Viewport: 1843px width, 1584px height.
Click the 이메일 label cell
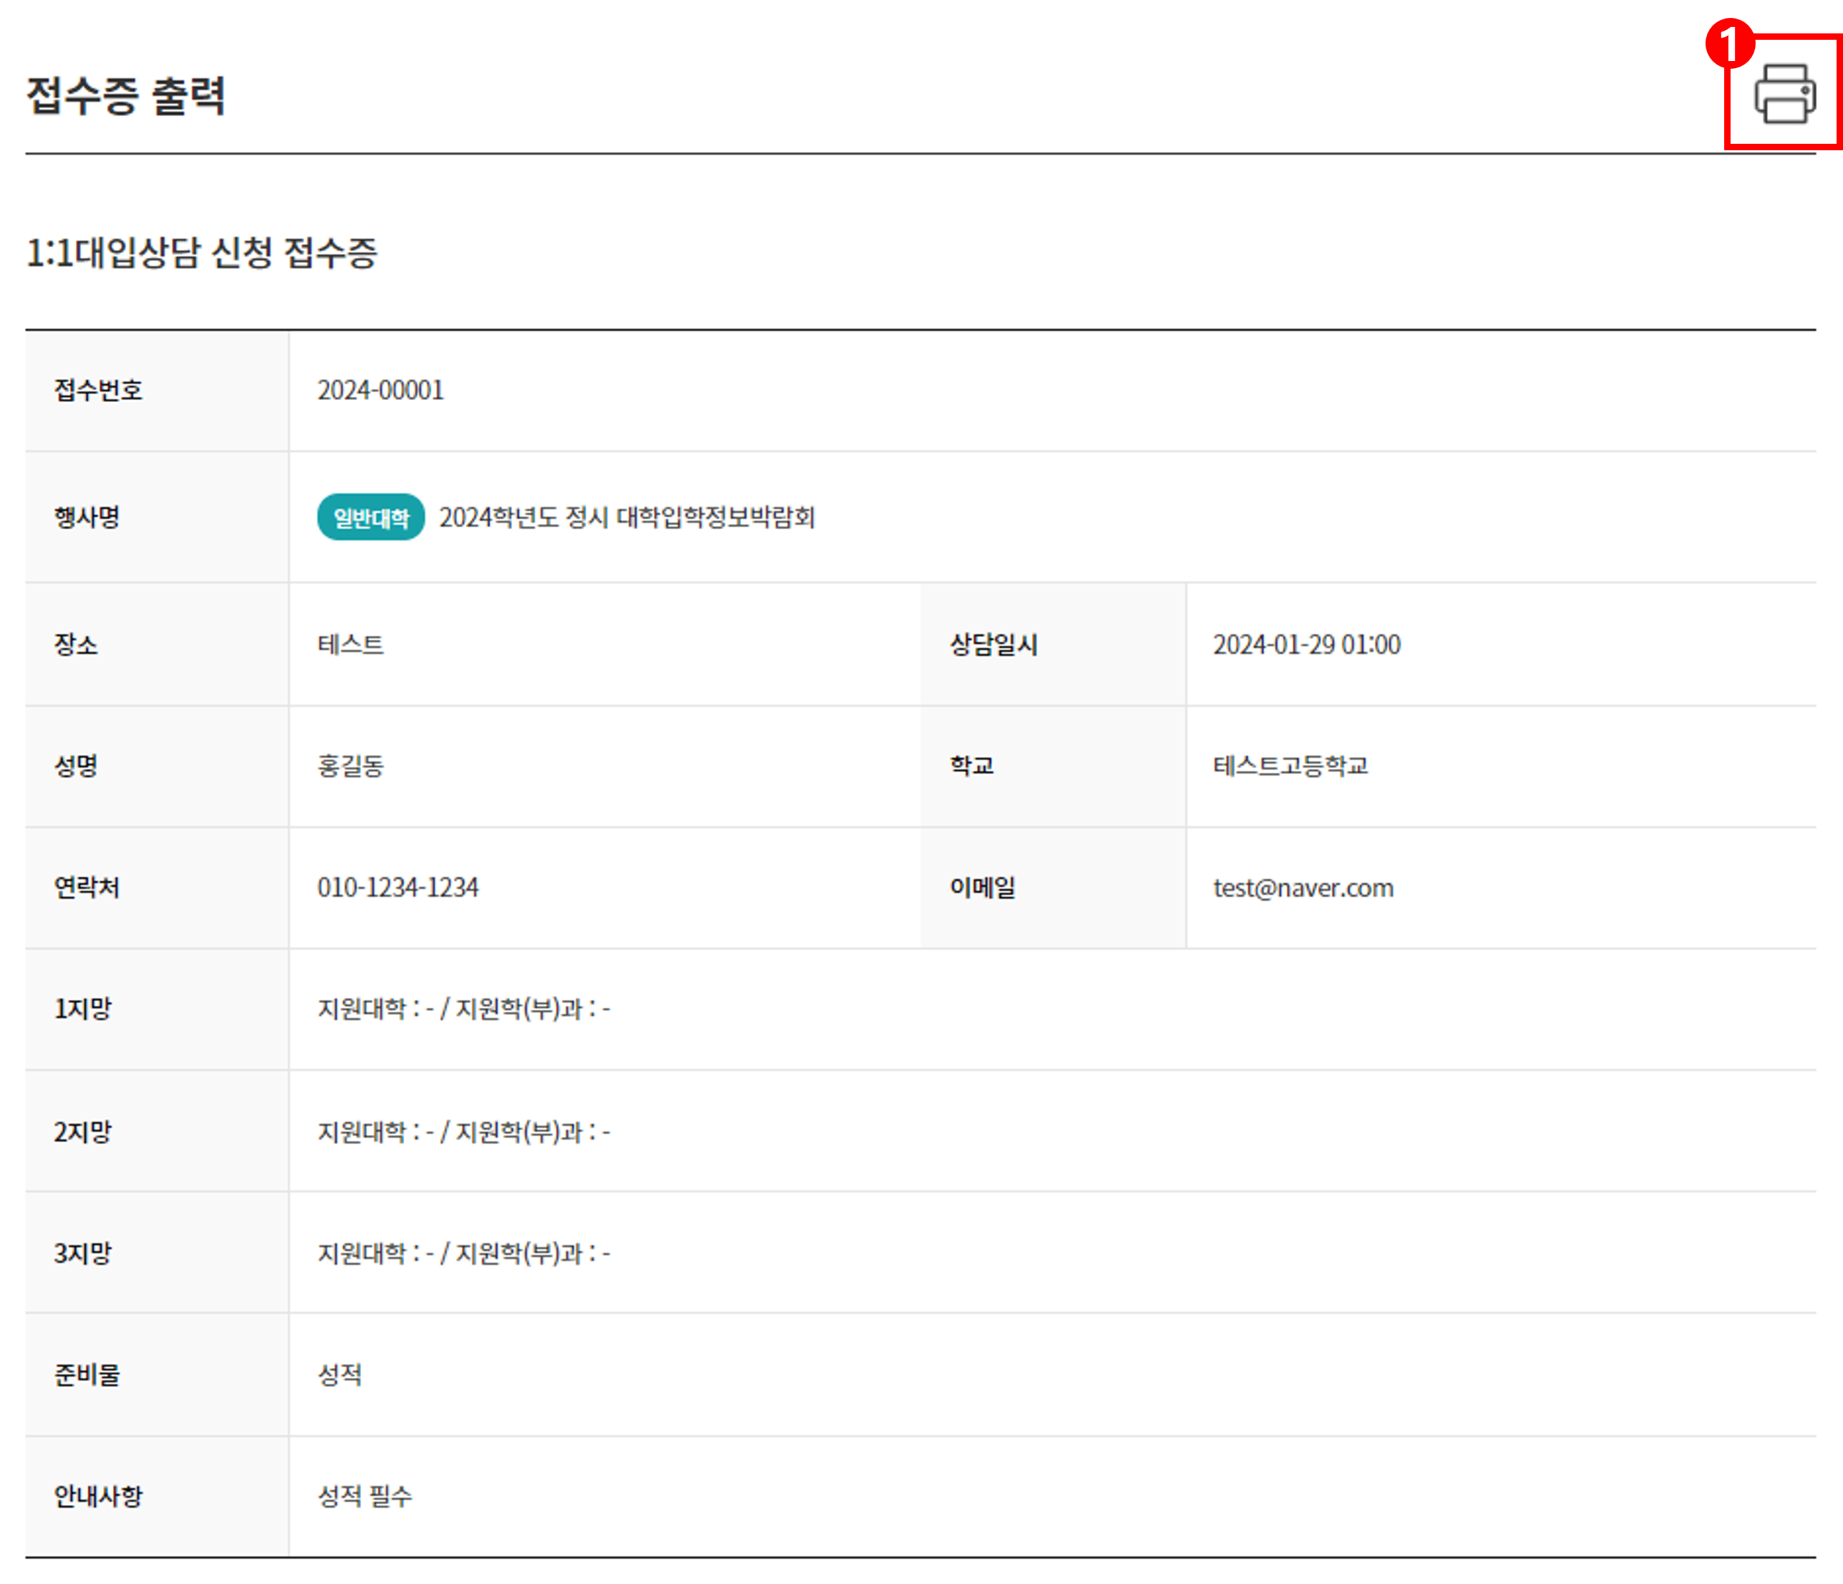[x=1053, y=888]
